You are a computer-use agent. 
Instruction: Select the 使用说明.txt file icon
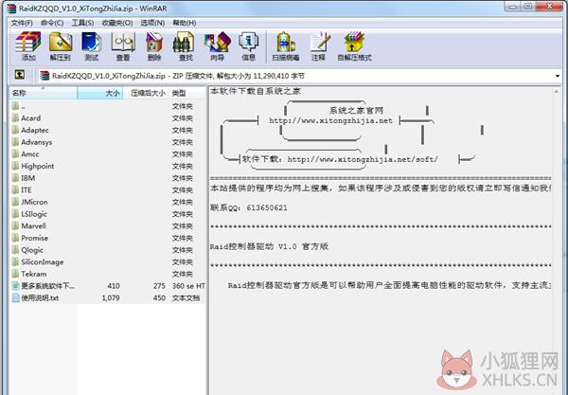pos(15,297)
